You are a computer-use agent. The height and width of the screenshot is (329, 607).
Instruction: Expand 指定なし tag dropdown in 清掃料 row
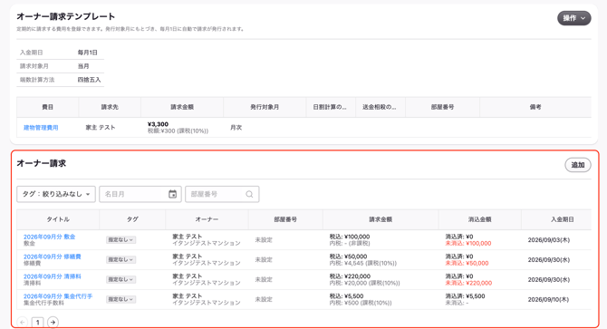(x=120, y=279)
